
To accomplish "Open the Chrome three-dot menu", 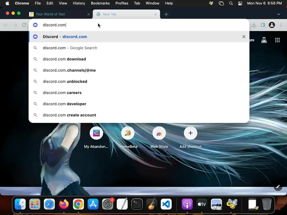I will [281, 25].
